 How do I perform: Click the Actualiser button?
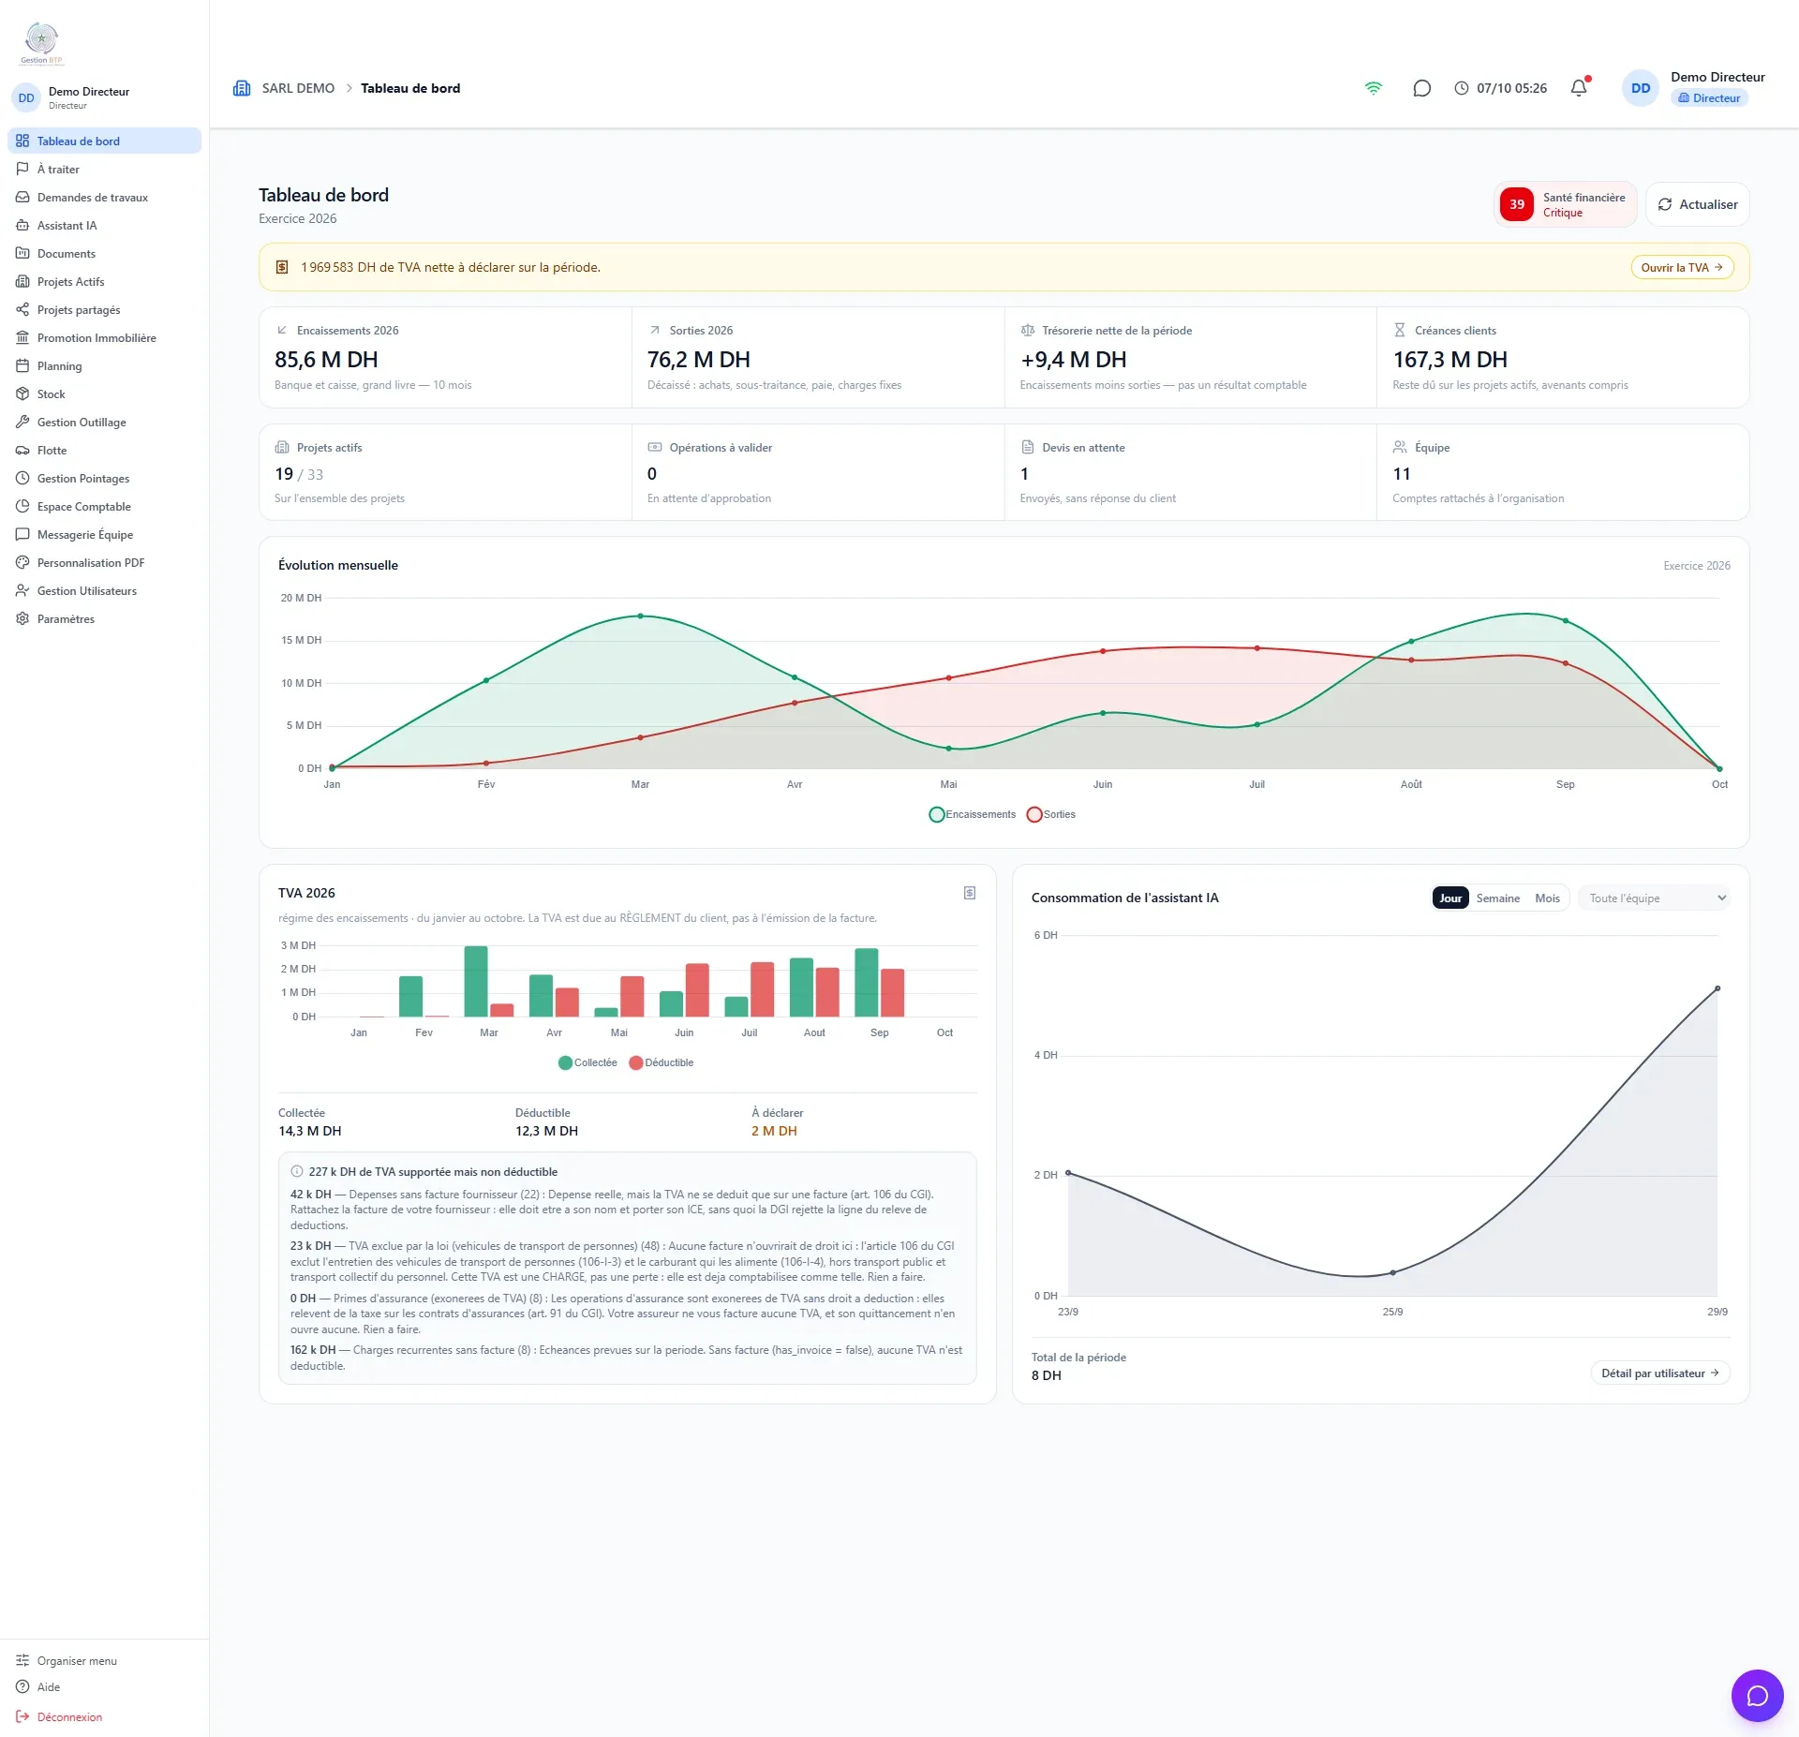[1697, 204]
